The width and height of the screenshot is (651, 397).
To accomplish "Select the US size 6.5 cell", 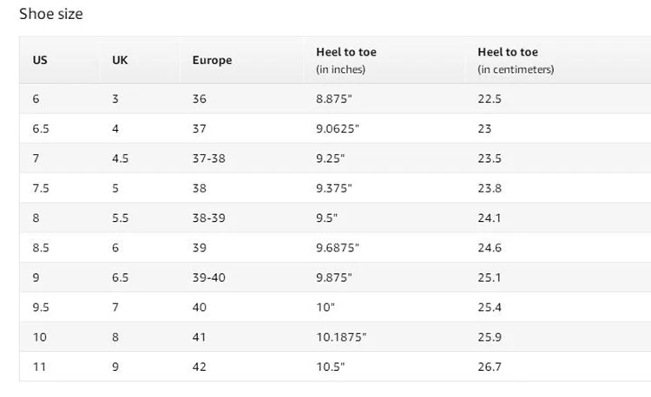I will tap(41, 128).
